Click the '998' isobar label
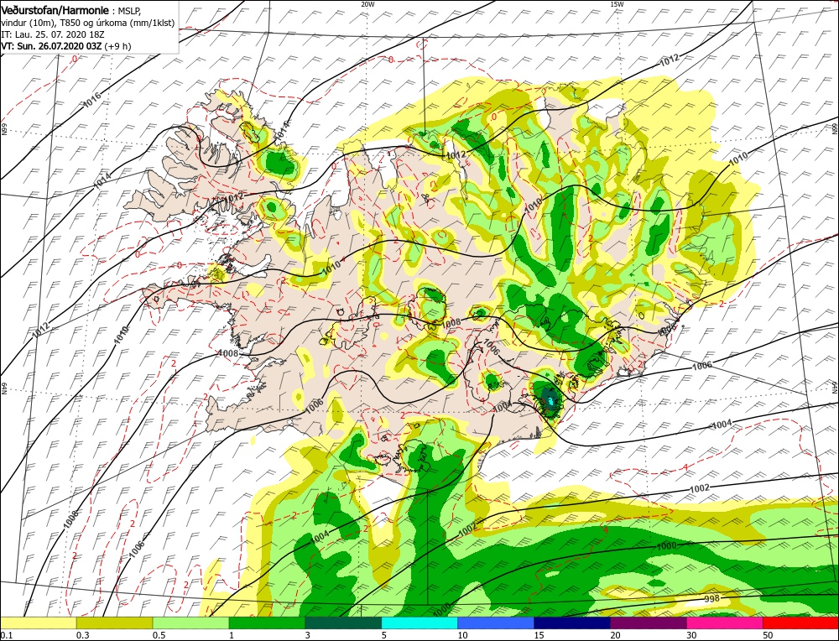 [x=711, y=597]
